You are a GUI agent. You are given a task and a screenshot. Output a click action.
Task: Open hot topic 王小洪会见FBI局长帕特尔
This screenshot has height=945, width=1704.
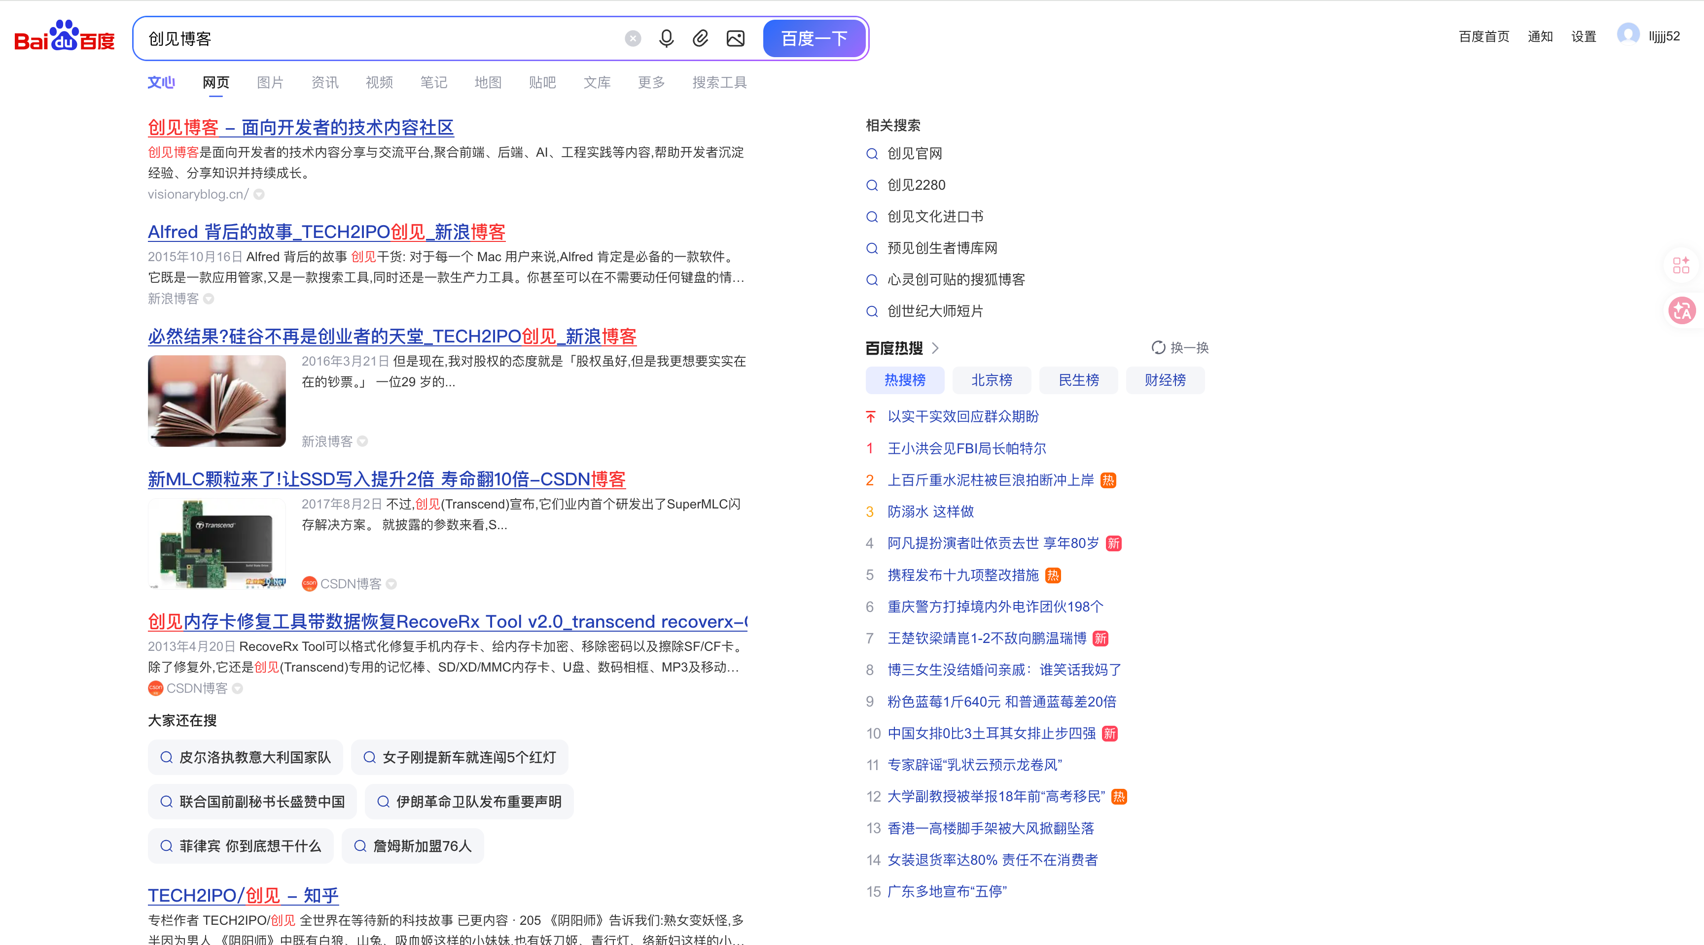tap(966, 449)
